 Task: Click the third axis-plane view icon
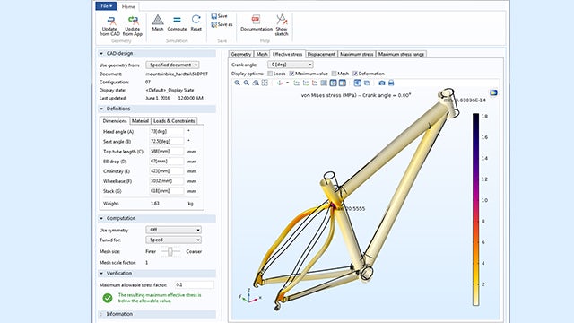pos(315,83)
